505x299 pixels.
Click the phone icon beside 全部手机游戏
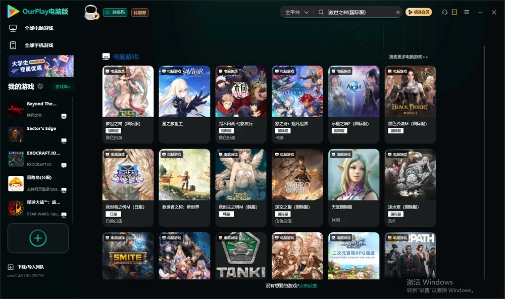point(13,45)
